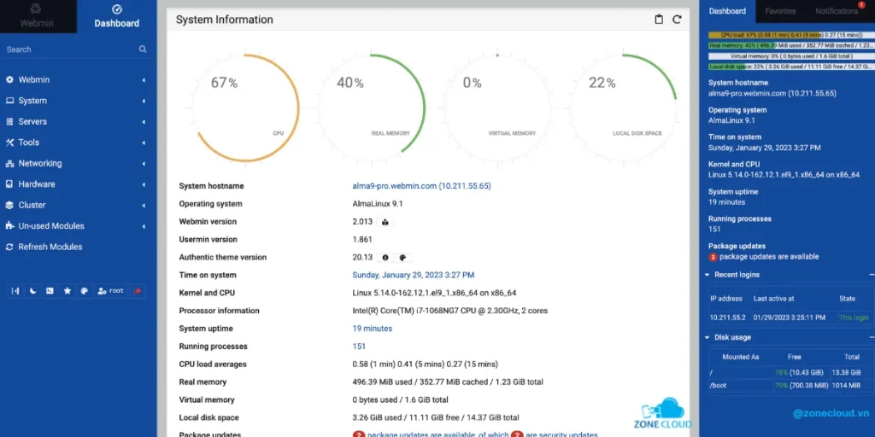
Task: Expand the Networking menu category
Action: (78, 163)
